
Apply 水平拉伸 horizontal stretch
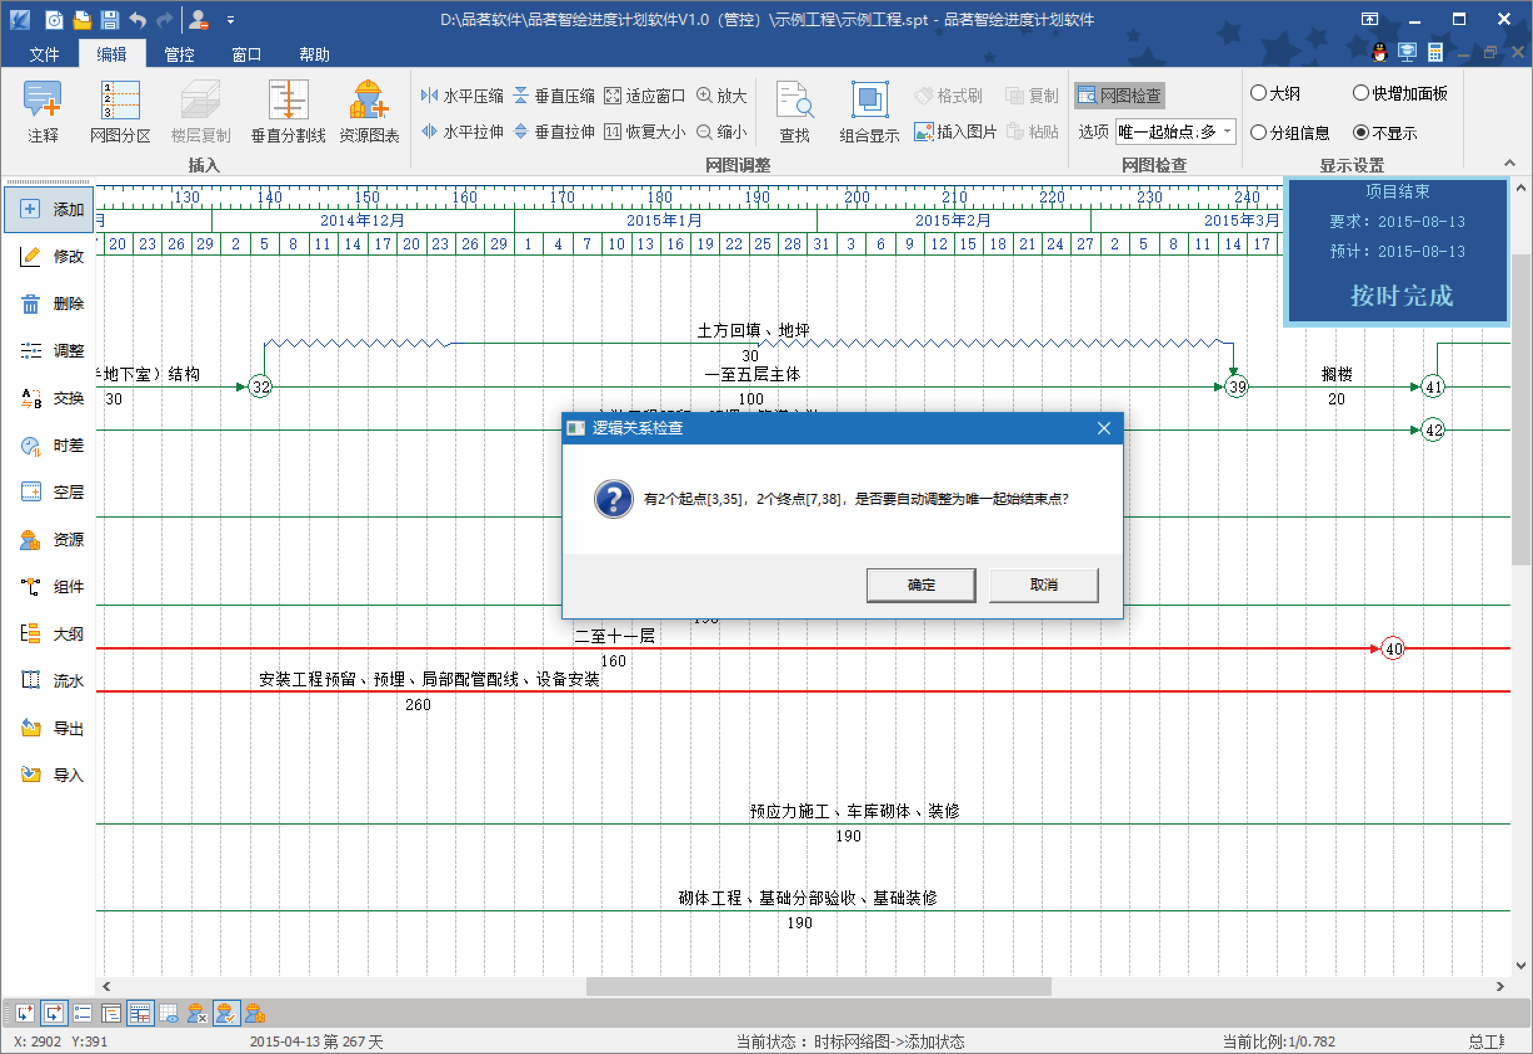(463, 132)
